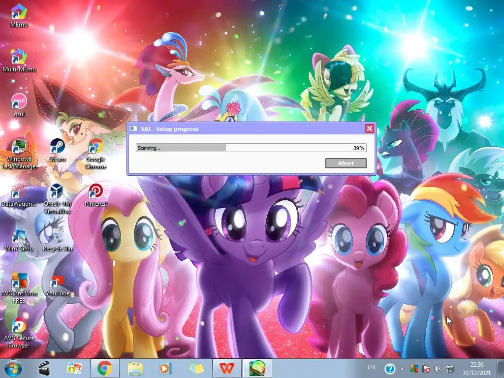
Task: Open the network status tray icon
Action: (450, 369)
